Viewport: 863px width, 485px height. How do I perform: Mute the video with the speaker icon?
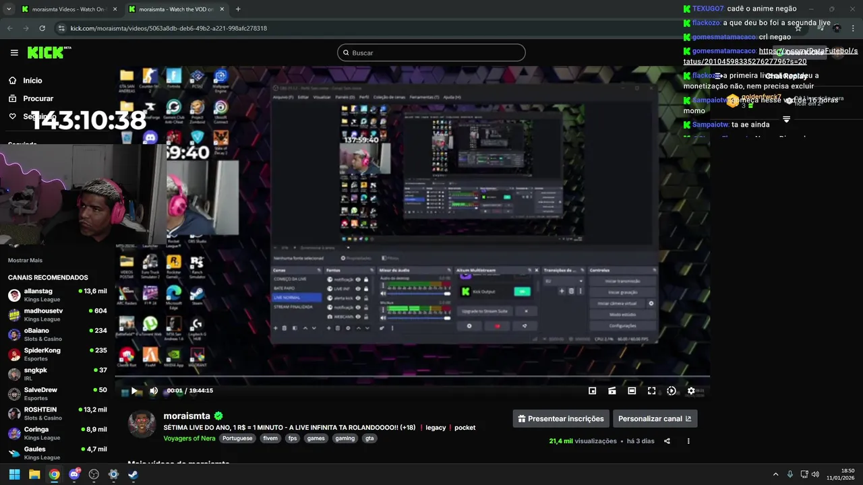[x=154, y=391]
